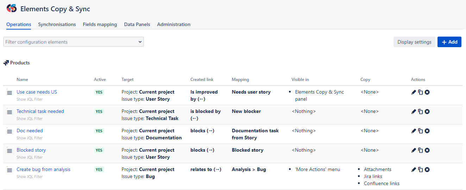Image resolution: width=466 pixels, height=190 pixels.
Task: Click edit pencil for Use case needs US
Action: pos(414,92)
